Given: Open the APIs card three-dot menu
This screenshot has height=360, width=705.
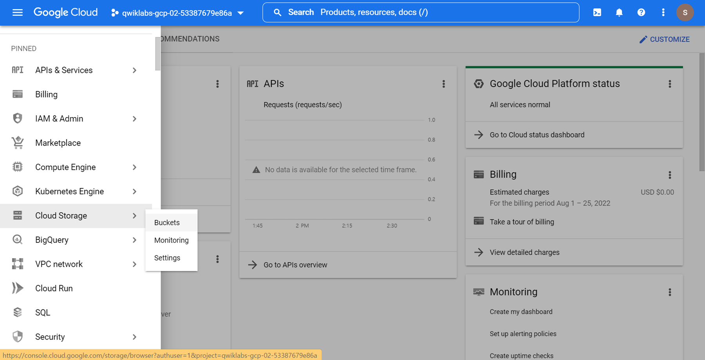Looking at the screenshot, I should point(443,84).
